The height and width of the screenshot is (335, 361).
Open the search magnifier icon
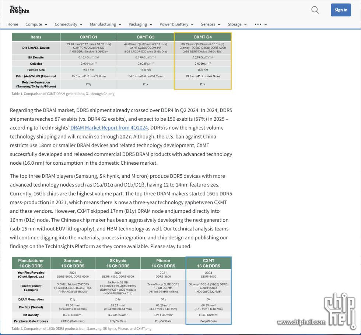pos(315,10)
